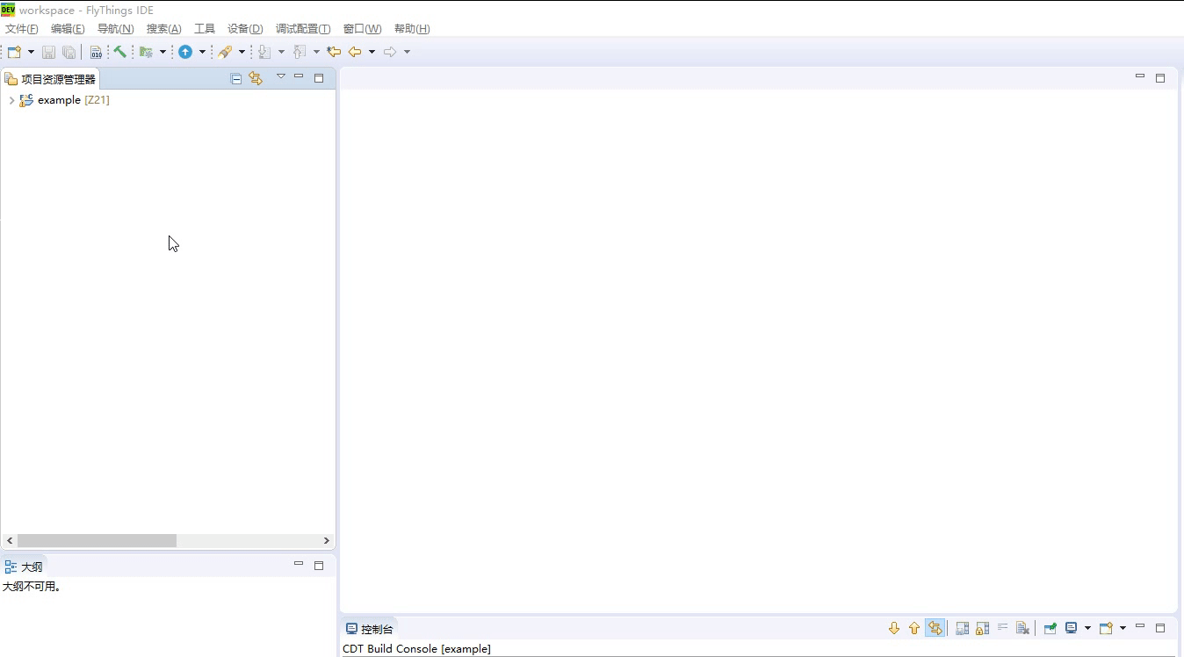This screenshot has height=657, width=1184.
Task: Open the 帮助(H) menu
Action: pyautogui.click(x=412, y=29)
